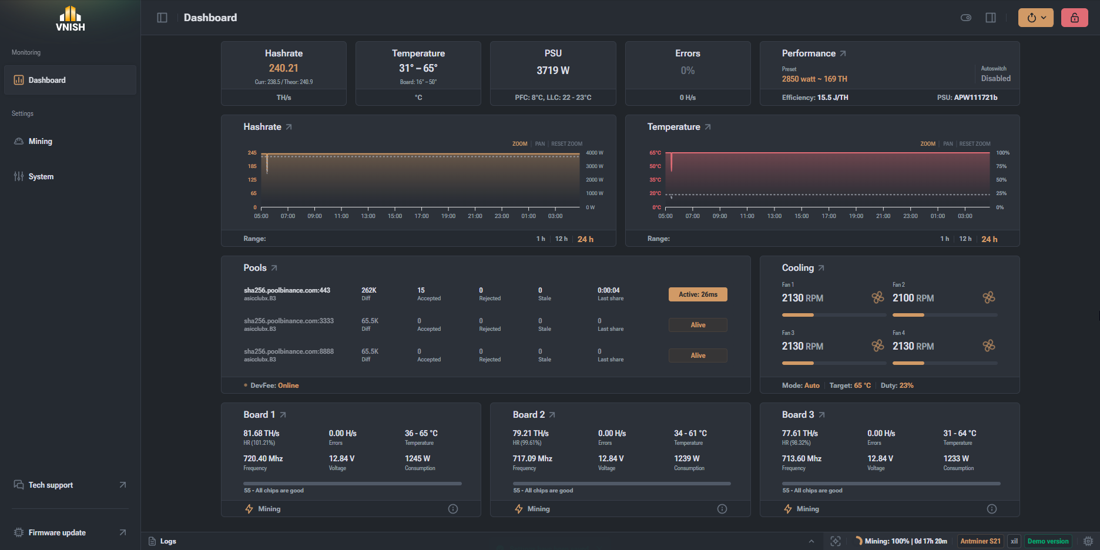Click Board 2 chips status bar
Image resolution: width=1100 pixels, height=550 pixels.
[622, 484]
